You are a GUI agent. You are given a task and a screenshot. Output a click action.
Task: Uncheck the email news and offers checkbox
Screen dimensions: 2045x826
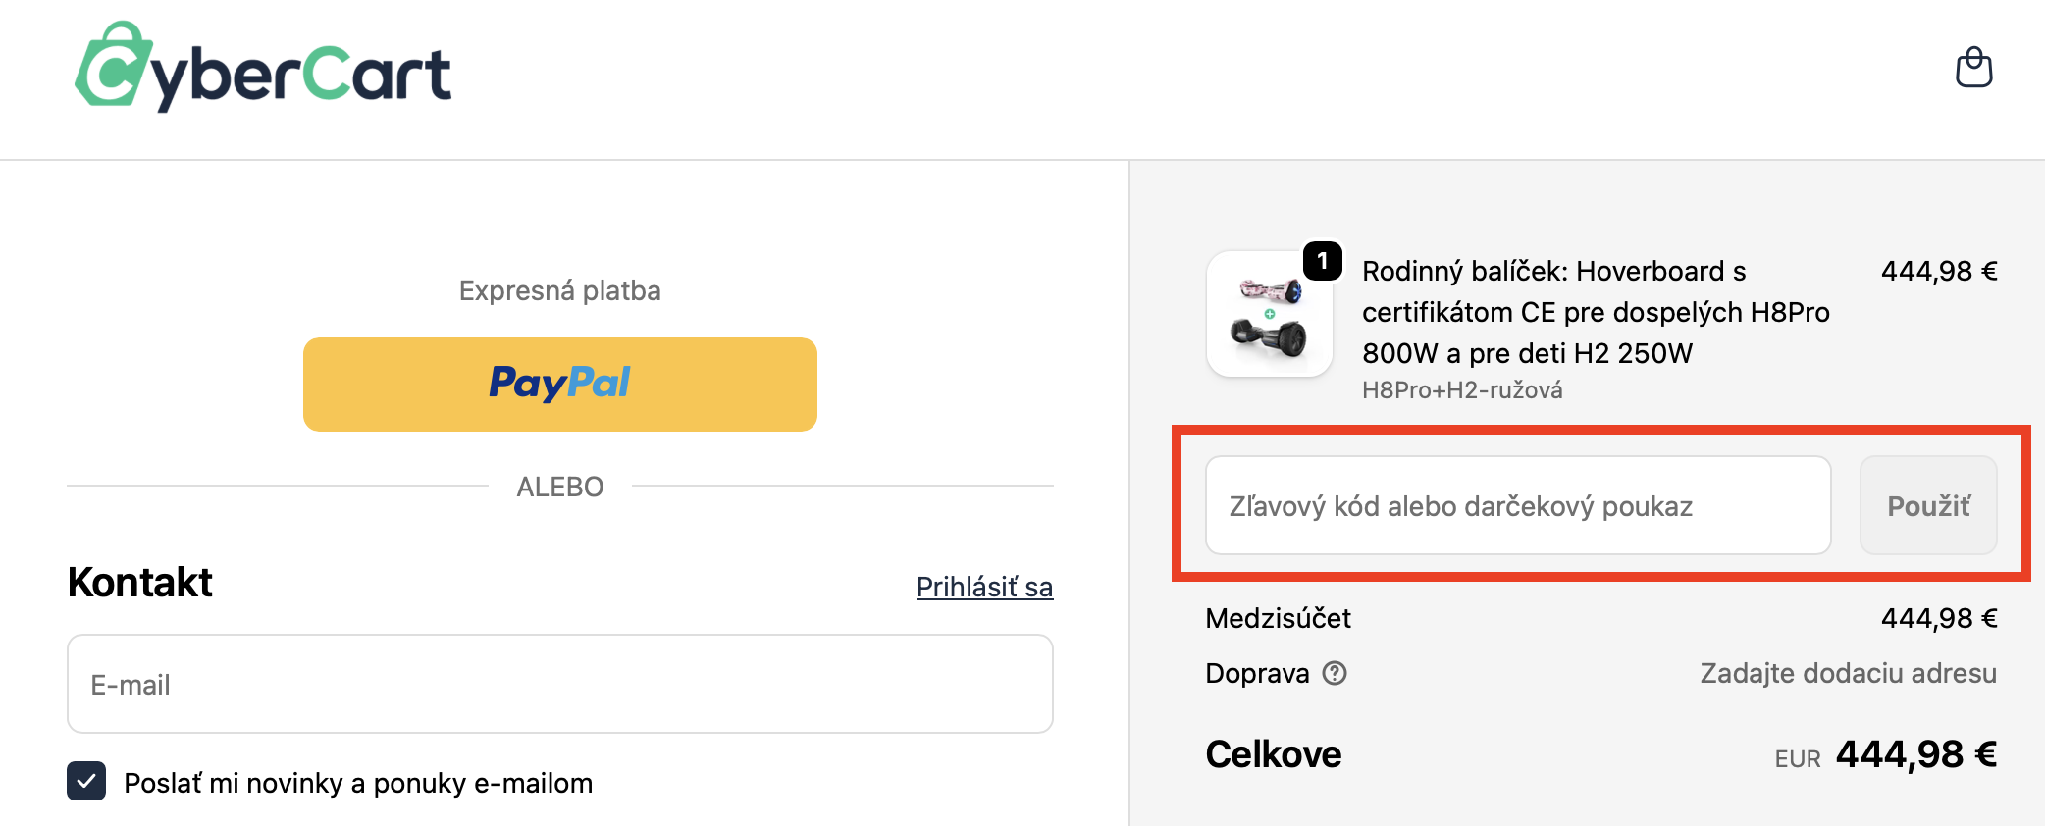click(86, 782)
